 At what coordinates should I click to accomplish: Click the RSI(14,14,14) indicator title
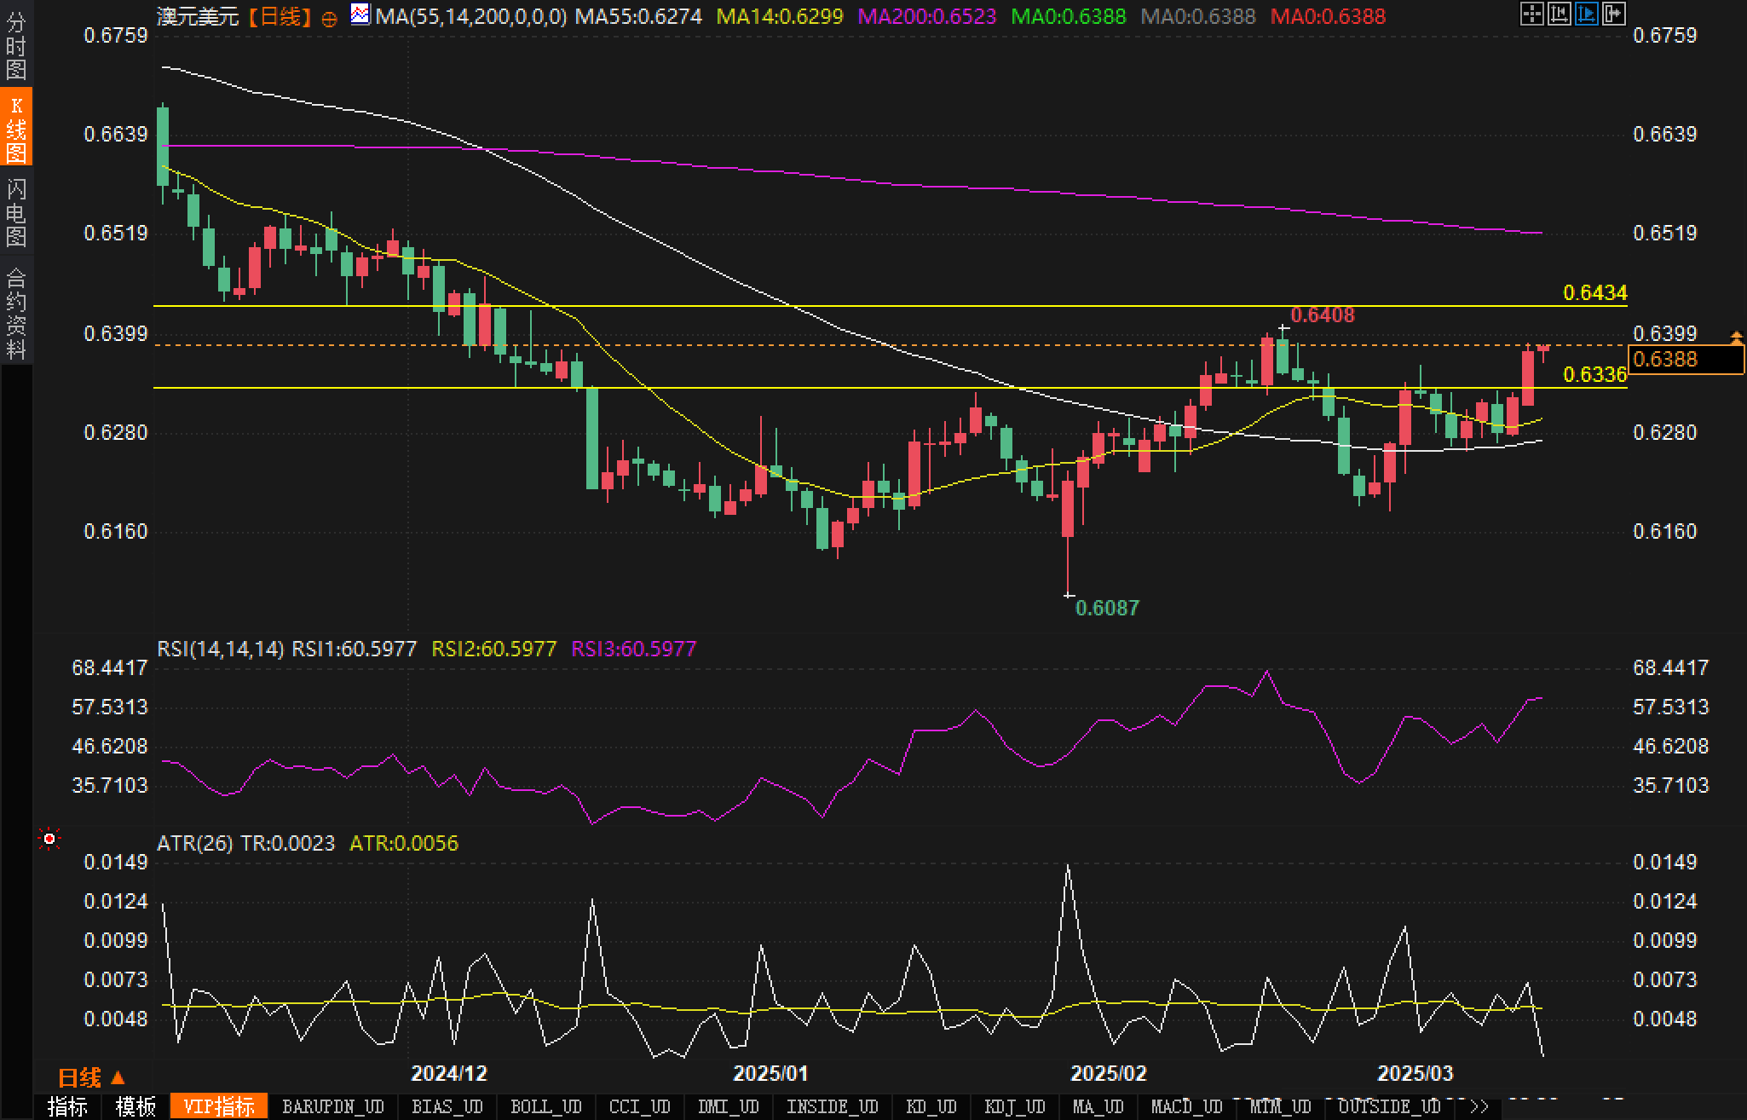(x=220, y=649)
